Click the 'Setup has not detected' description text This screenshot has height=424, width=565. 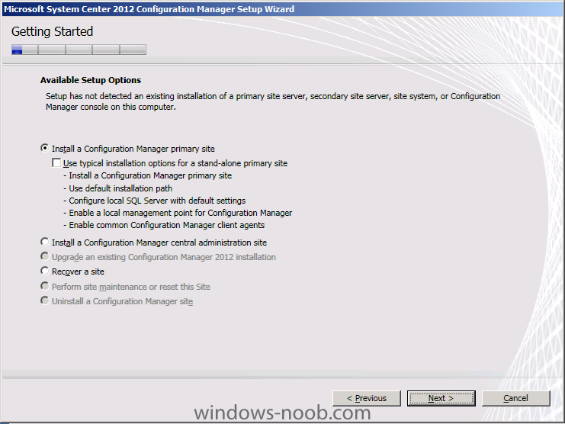click(x=273, y=101)
